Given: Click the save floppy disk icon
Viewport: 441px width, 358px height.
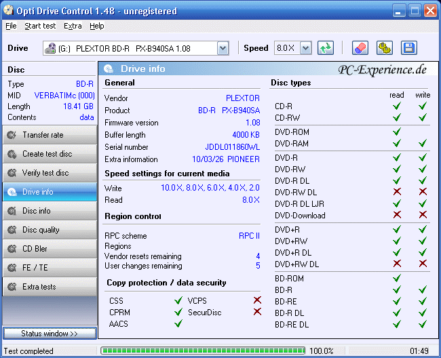Looking at the screenshot, I should pos(408,48).
